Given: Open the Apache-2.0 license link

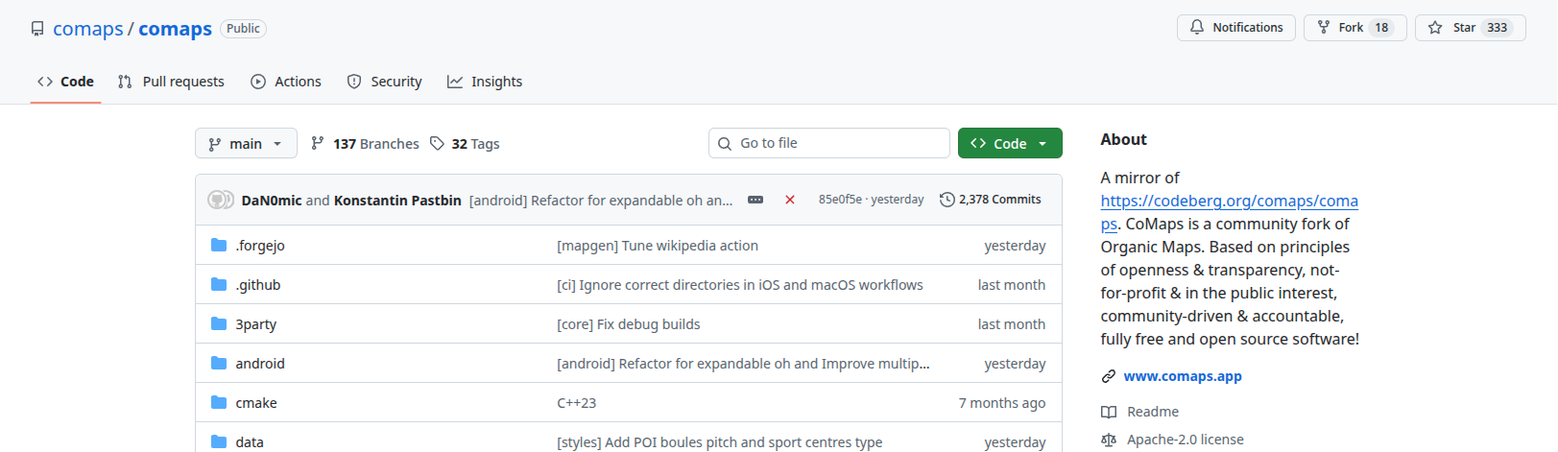Looking at the screenshot, I should (1186, 440).
